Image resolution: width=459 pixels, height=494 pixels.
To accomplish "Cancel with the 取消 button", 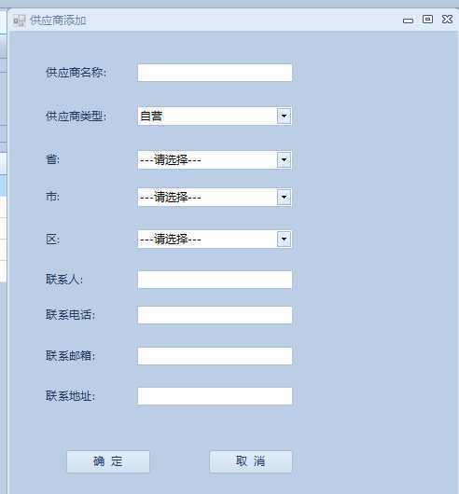I will [x=251, y=461].
